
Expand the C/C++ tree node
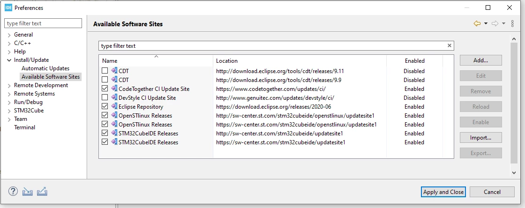pos(9,44)
